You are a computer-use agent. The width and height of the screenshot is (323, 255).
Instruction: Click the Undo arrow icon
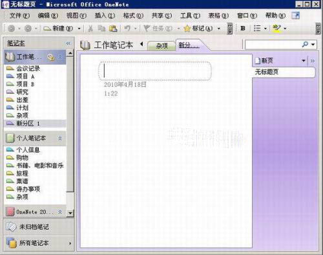pyautogui.click(x=127, y=28)
